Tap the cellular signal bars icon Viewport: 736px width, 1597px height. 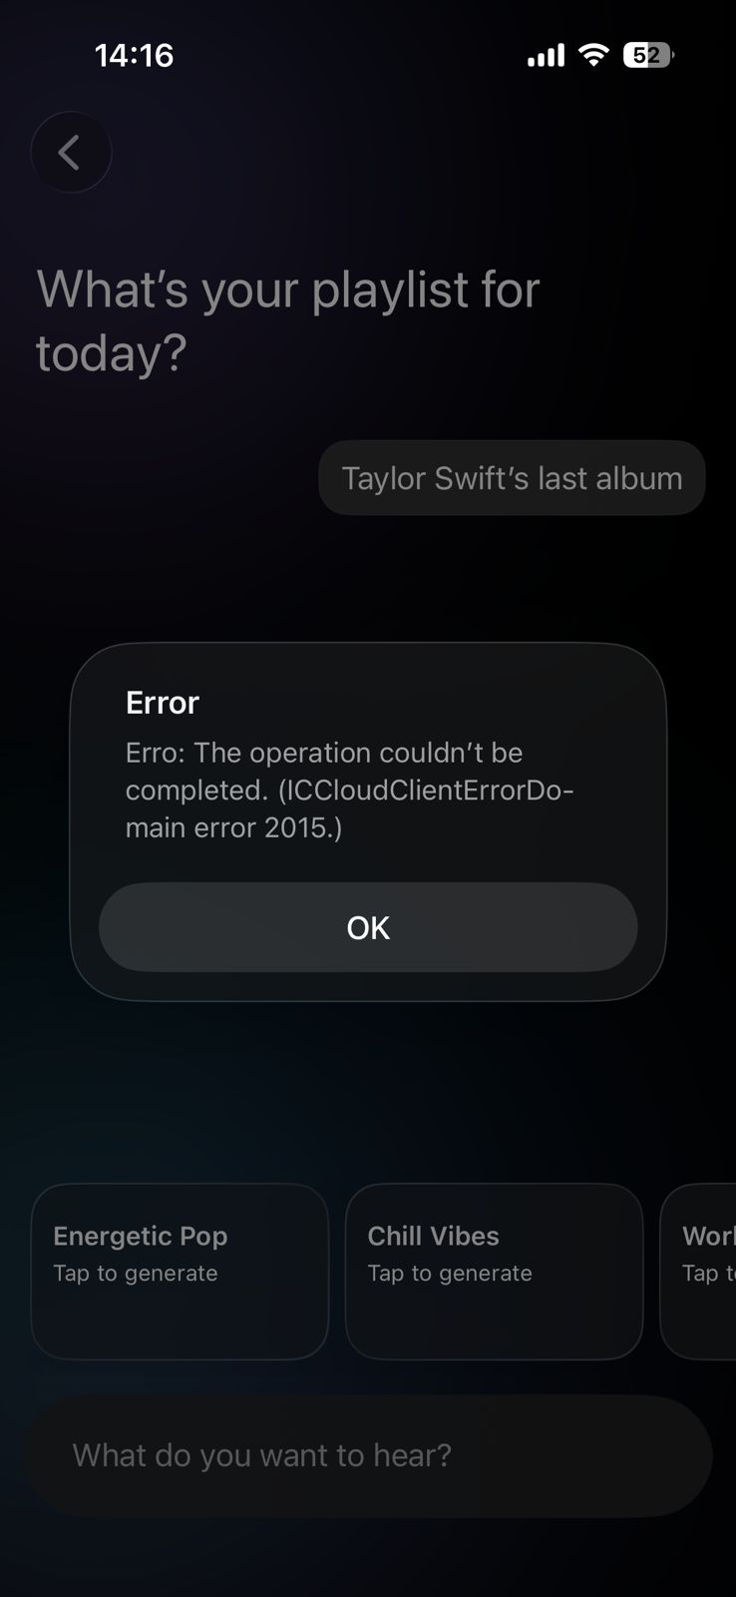[x=546, y=55]
